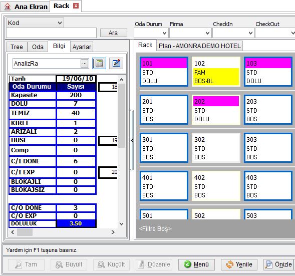
Task: Click the Küçült zoom-out icon
Action: [x=101, y=264]
